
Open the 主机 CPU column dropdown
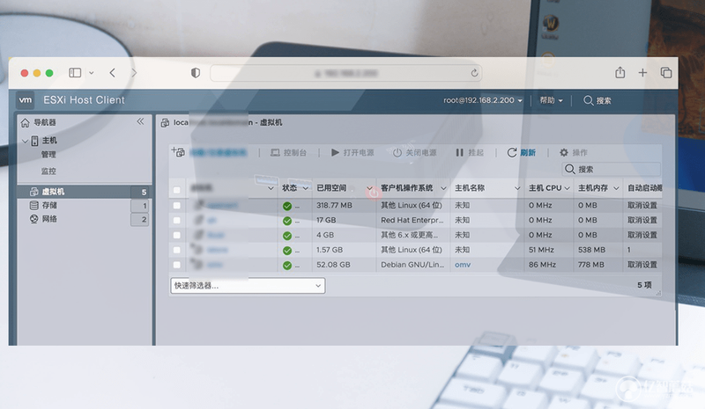point(567,188)
